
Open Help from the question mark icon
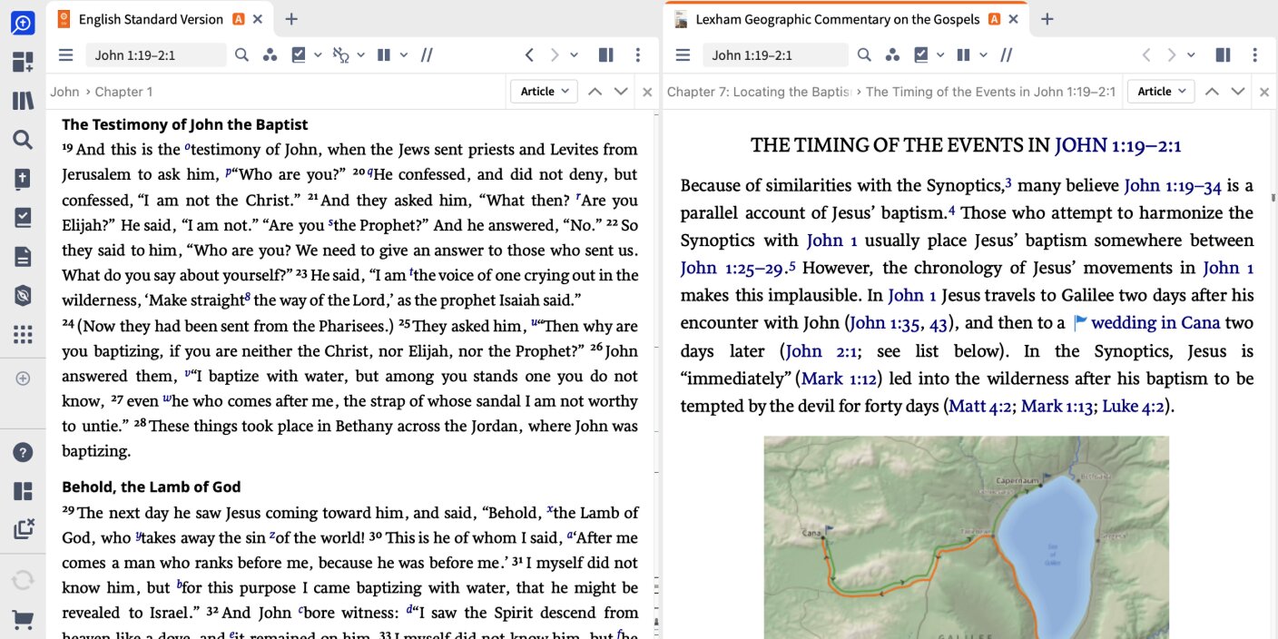click(23, 452)
